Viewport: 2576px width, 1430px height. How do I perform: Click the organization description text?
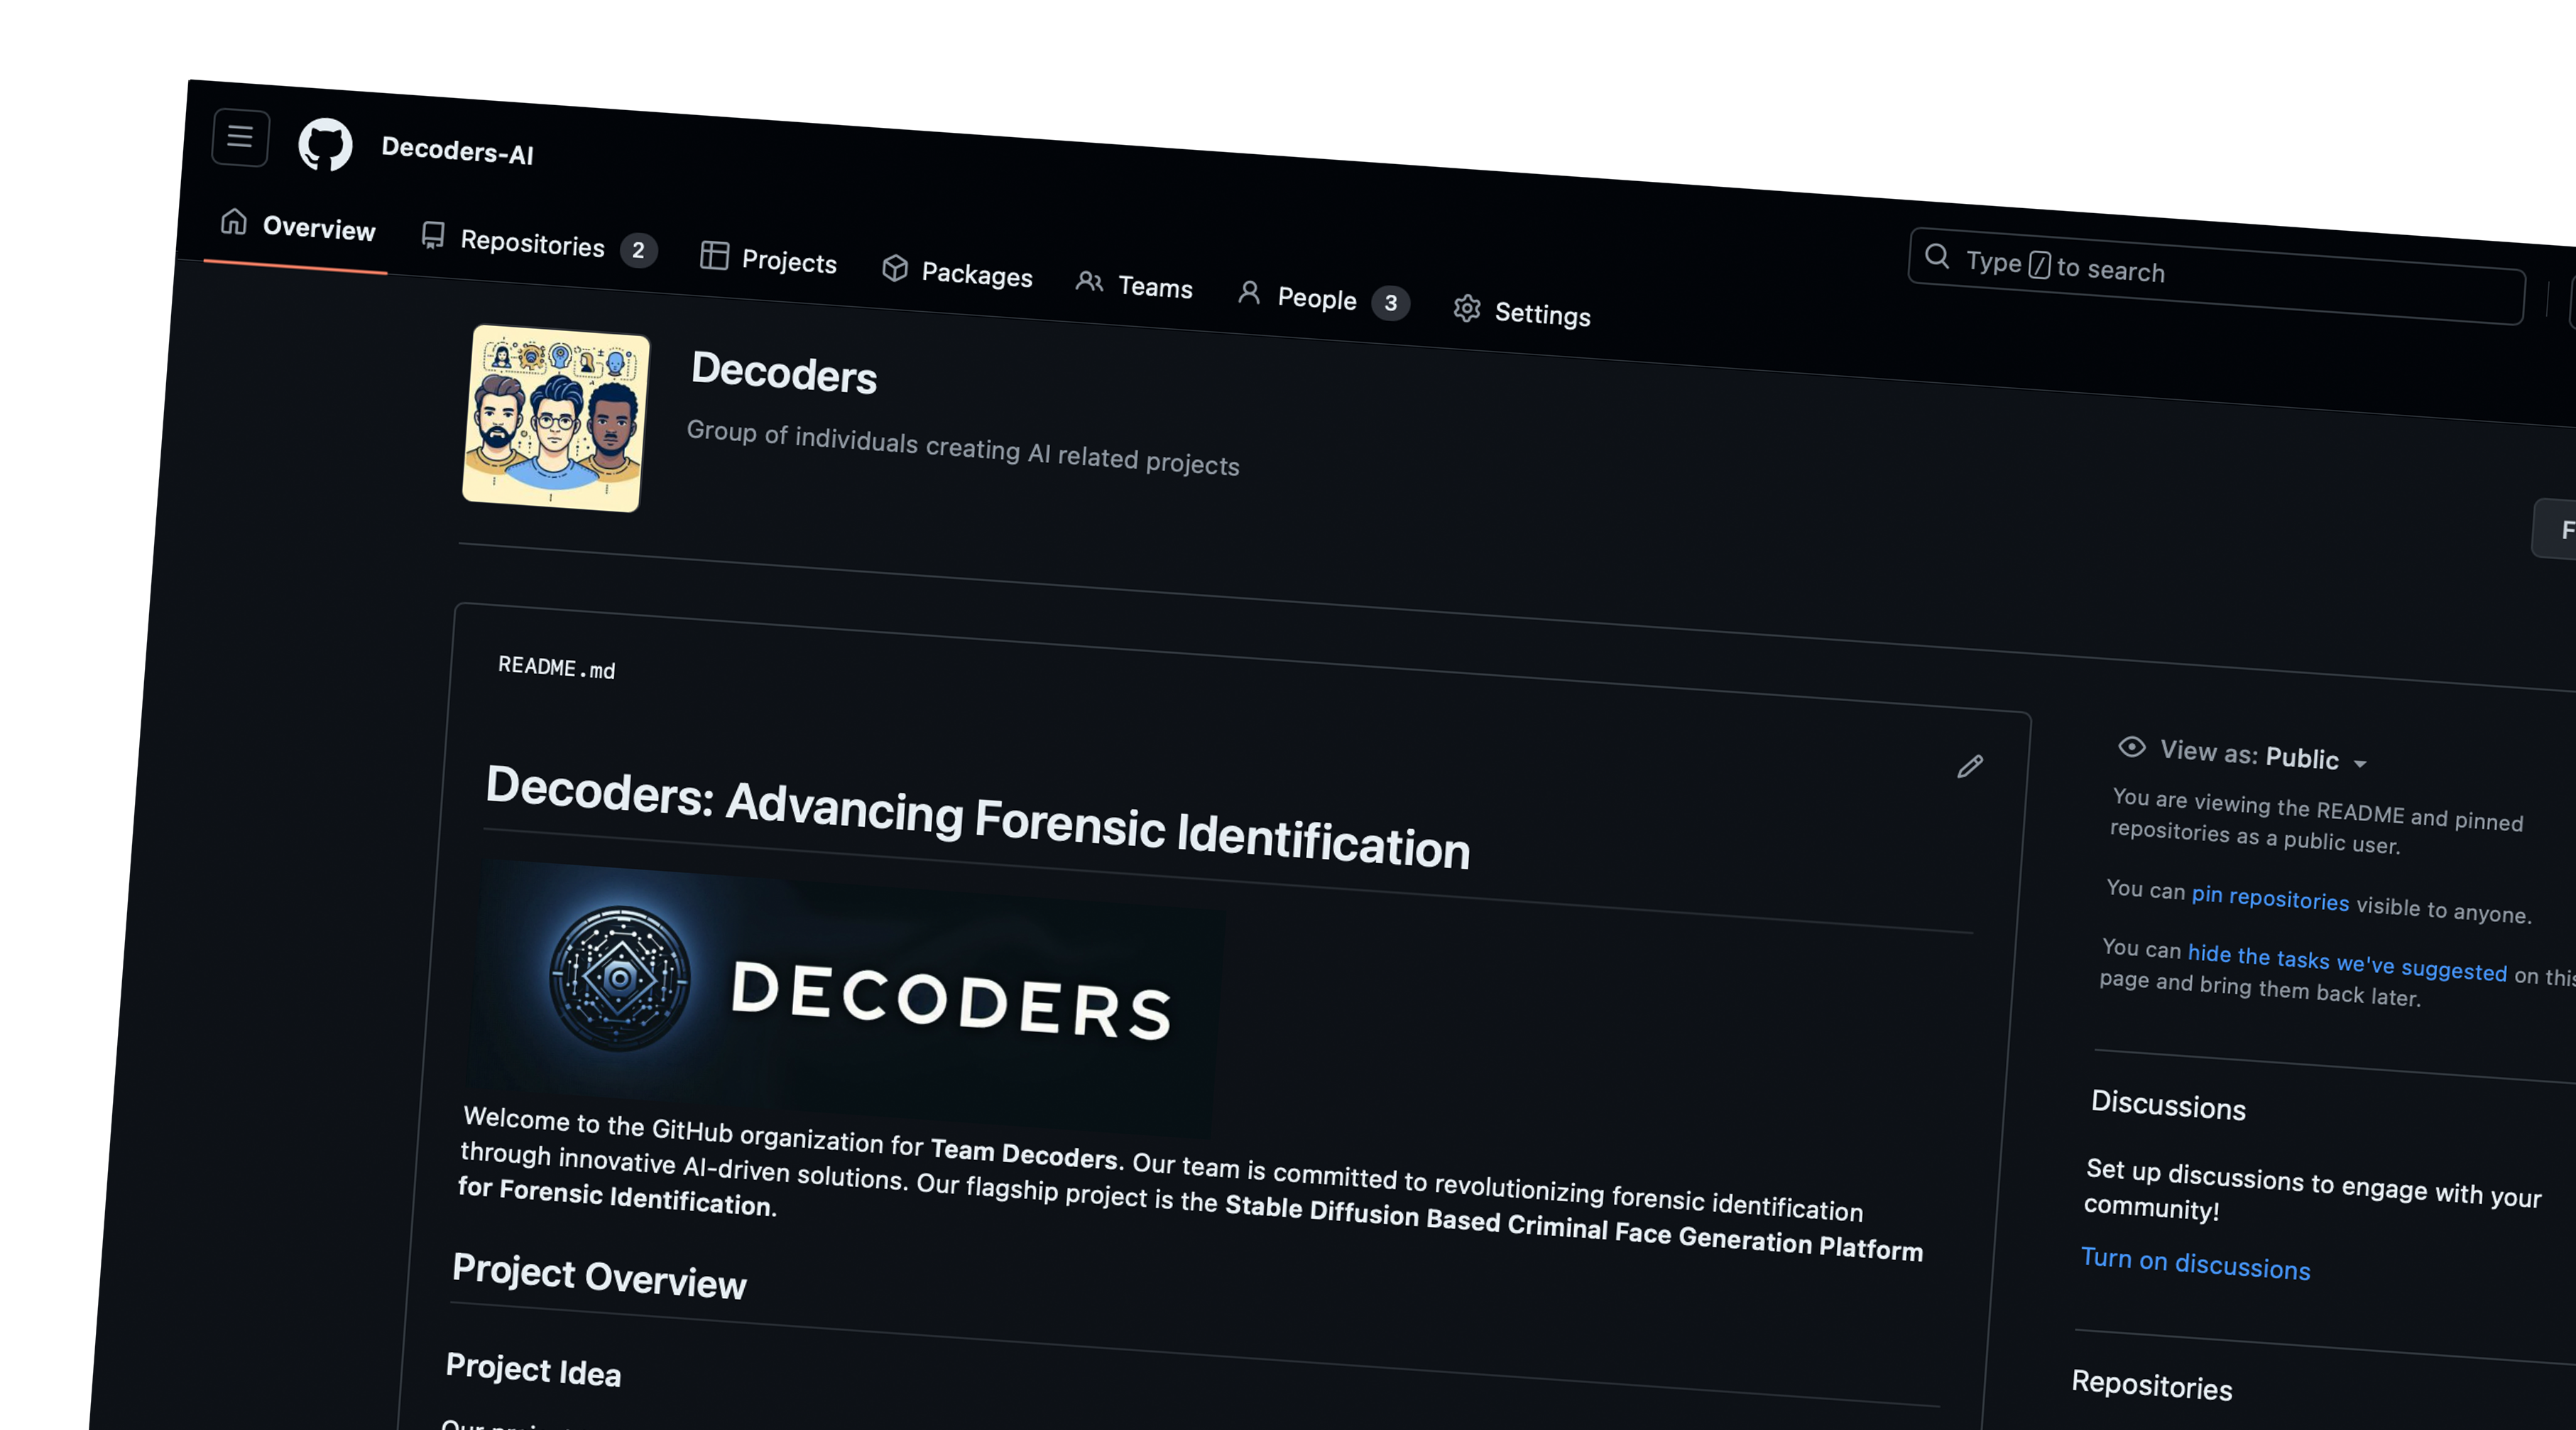(x=963, y=448)
